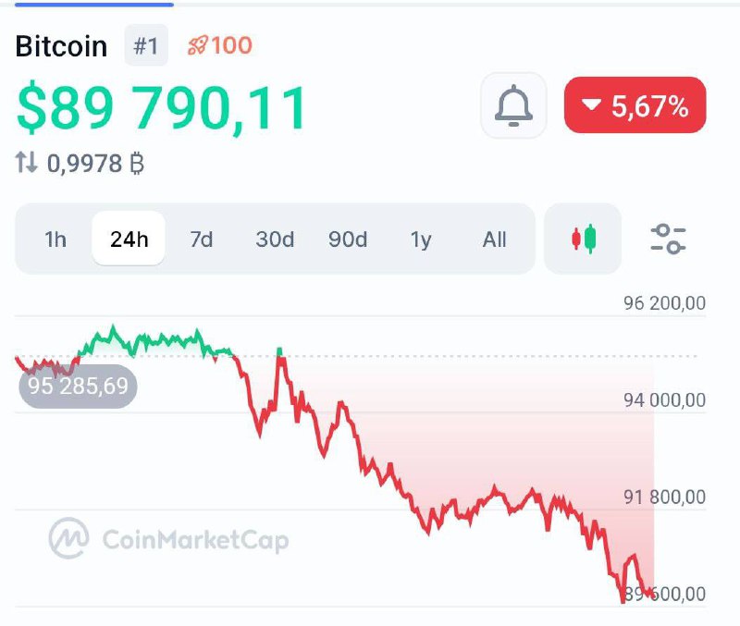Image resolution: width=740 pixels, height=626 pixels.
Task: Switch chart to the 7d range
Action: point(201,239)
